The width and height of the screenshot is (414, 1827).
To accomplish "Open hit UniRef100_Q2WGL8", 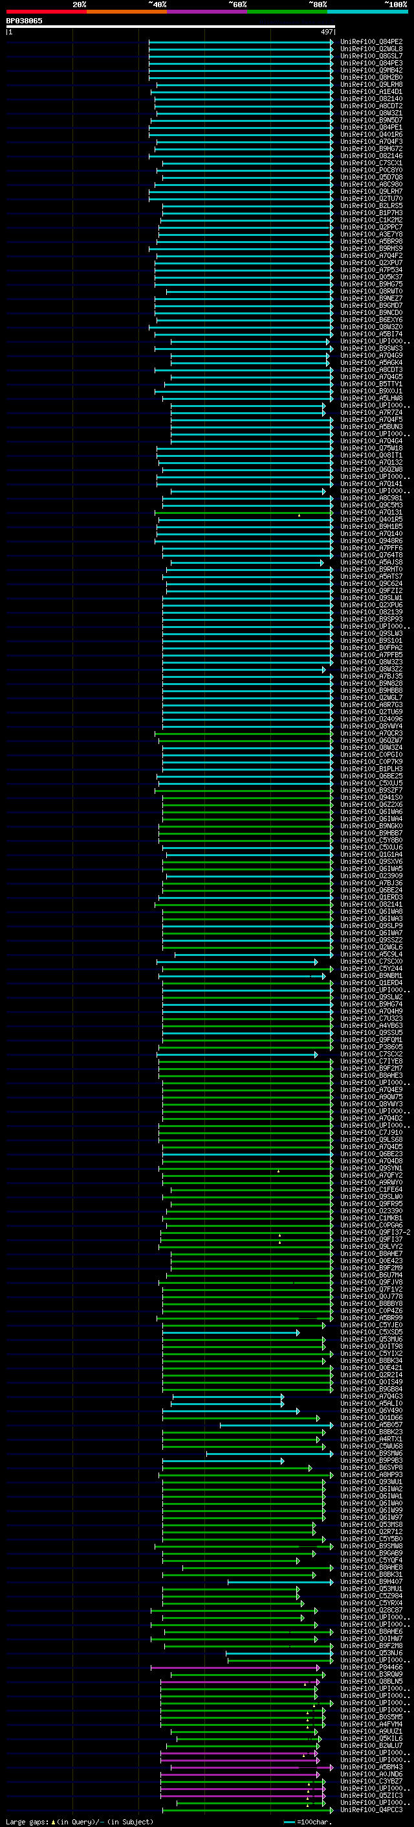I will pos(371,49).
